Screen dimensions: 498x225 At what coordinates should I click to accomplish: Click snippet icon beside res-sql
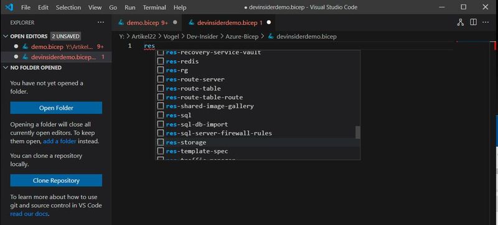click(x=161, y=115)
